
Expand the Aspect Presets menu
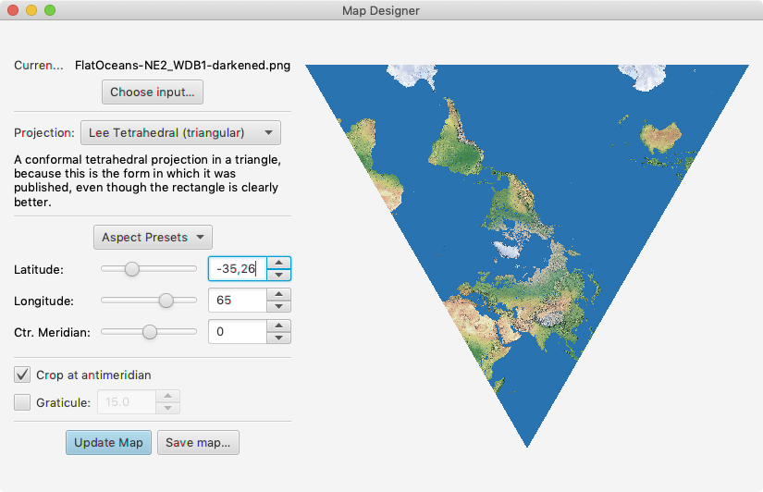[153, 238]
